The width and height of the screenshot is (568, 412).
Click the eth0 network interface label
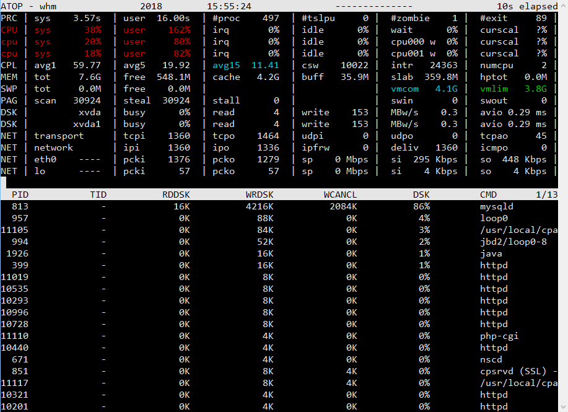(45, 159)
